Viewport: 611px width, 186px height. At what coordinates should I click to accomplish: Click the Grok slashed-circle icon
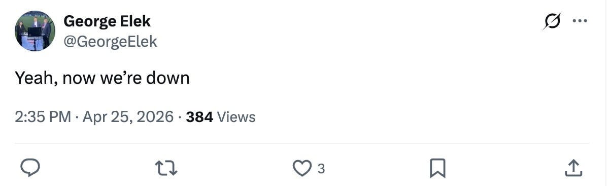click(x=552, y=21)
